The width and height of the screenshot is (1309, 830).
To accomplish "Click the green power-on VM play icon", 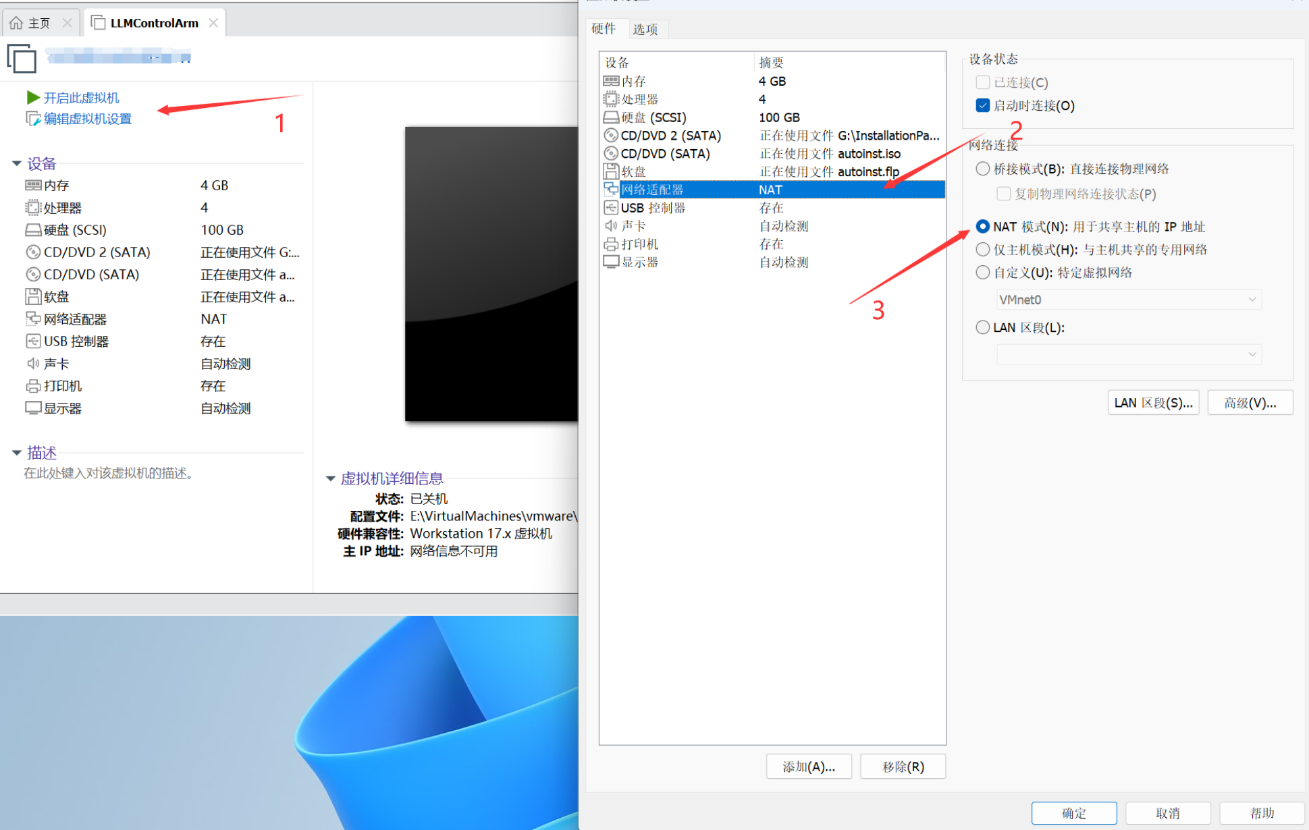I will (x=32, y=98).
